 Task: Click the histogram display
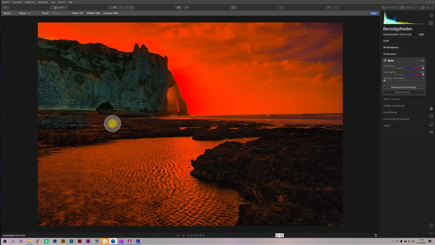point(403,18)
